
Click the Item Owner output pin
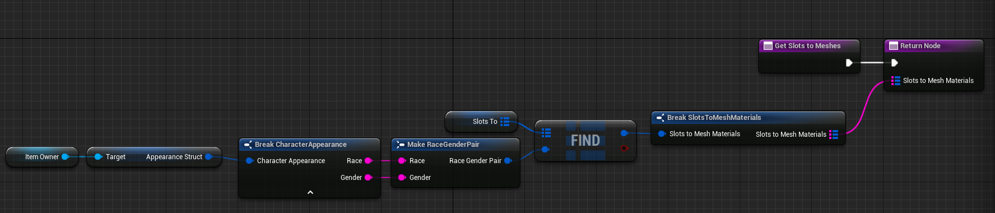(66, 157)
